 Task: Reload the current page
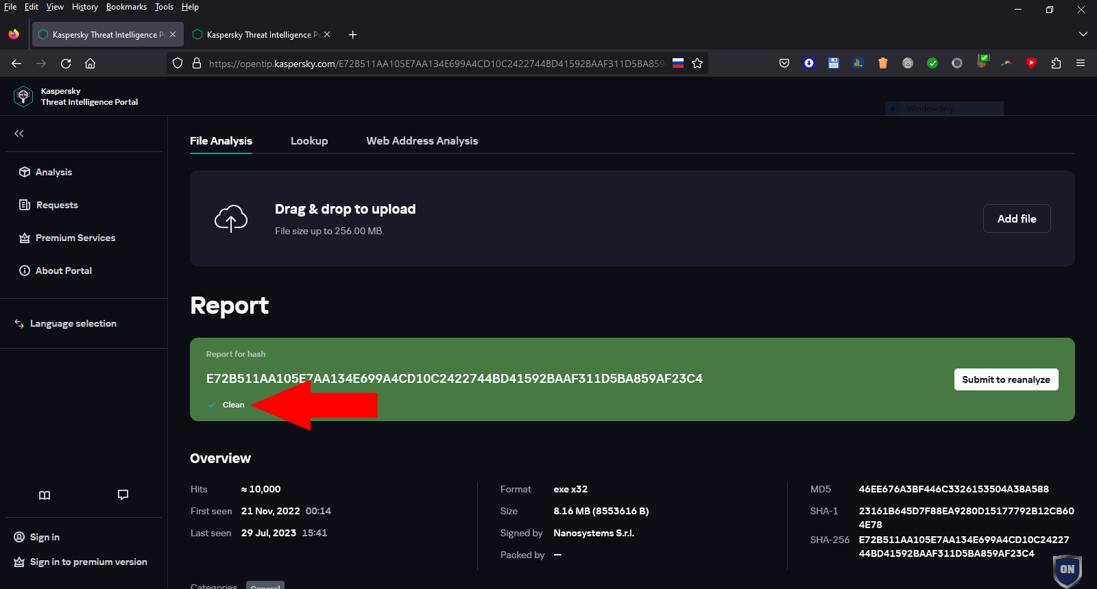[66, 63]
